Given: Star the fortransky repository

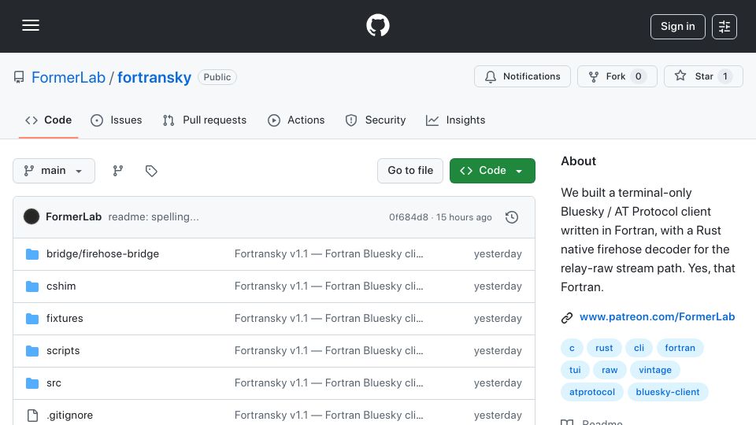Looking at the screenshot, I should 703,76.
